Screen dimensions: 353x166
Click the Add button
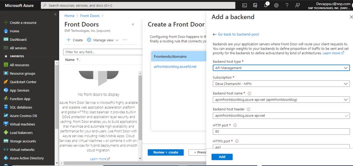[x=222, y=157]
